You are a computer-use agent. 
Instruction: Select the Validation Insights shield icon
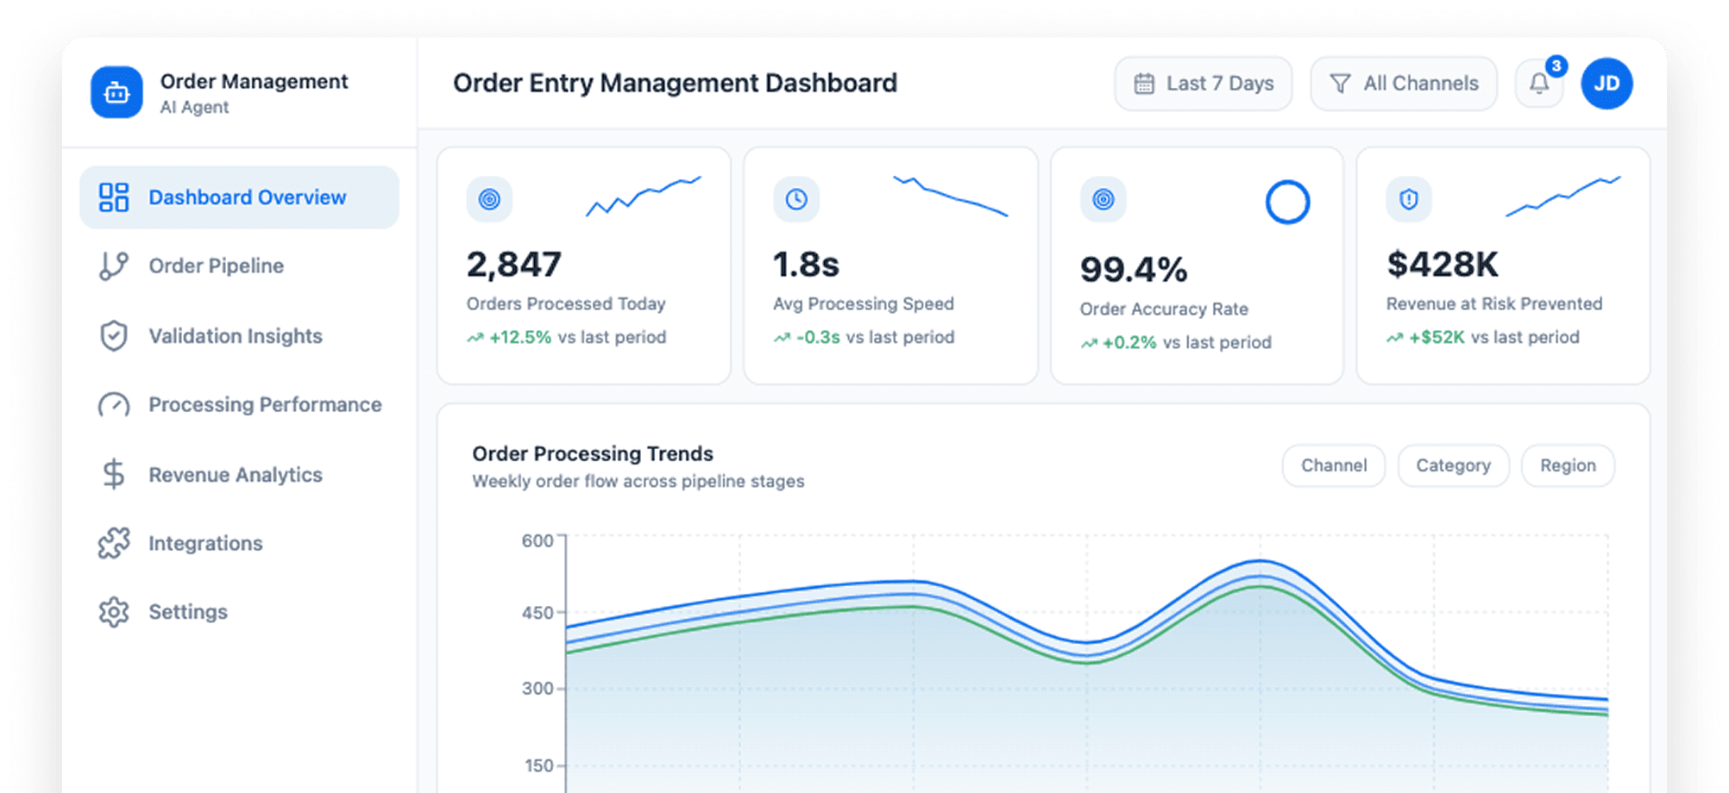pyautogui.click(x=113, y=335)
